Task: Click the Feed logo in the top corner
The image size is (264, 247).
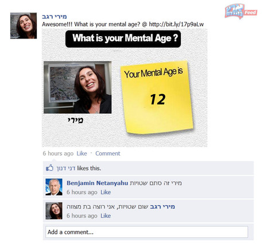Action: [241, 11]
